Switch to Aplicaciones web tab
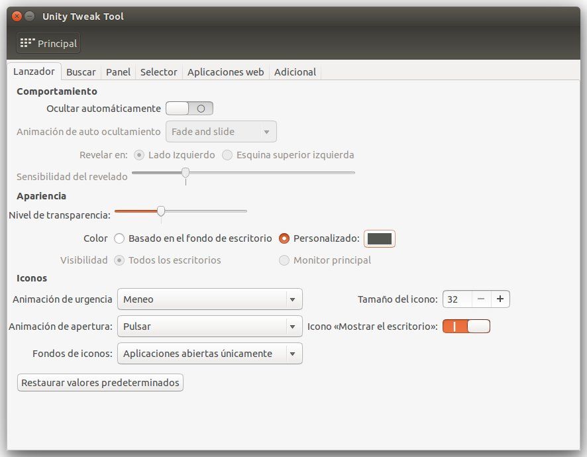Screen dimensions: 587x457 point(225,72)
